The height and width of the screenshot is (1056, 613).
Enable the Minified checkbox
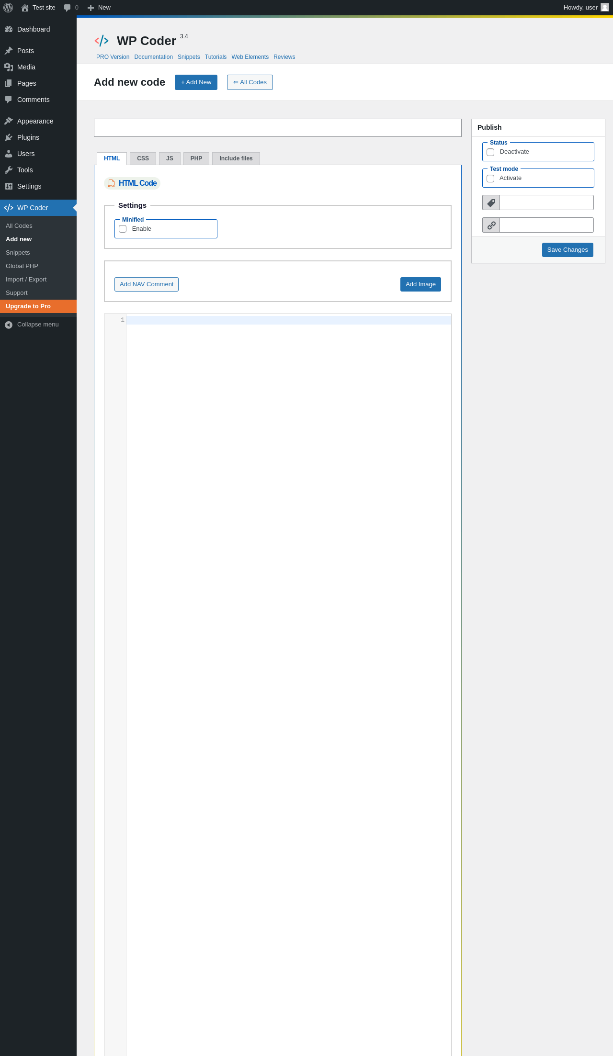pyautogui.click(x=123, y=229)
